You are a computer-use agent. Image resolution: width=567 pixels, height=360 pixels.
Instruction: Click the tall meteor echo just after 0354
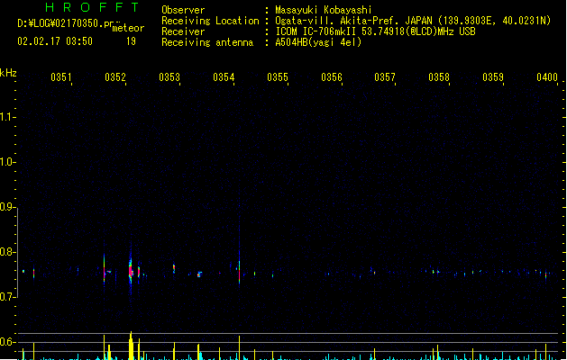239,267
